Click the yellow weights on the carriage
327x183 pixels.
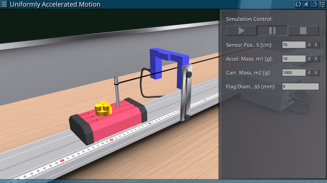tap(103, 109)
